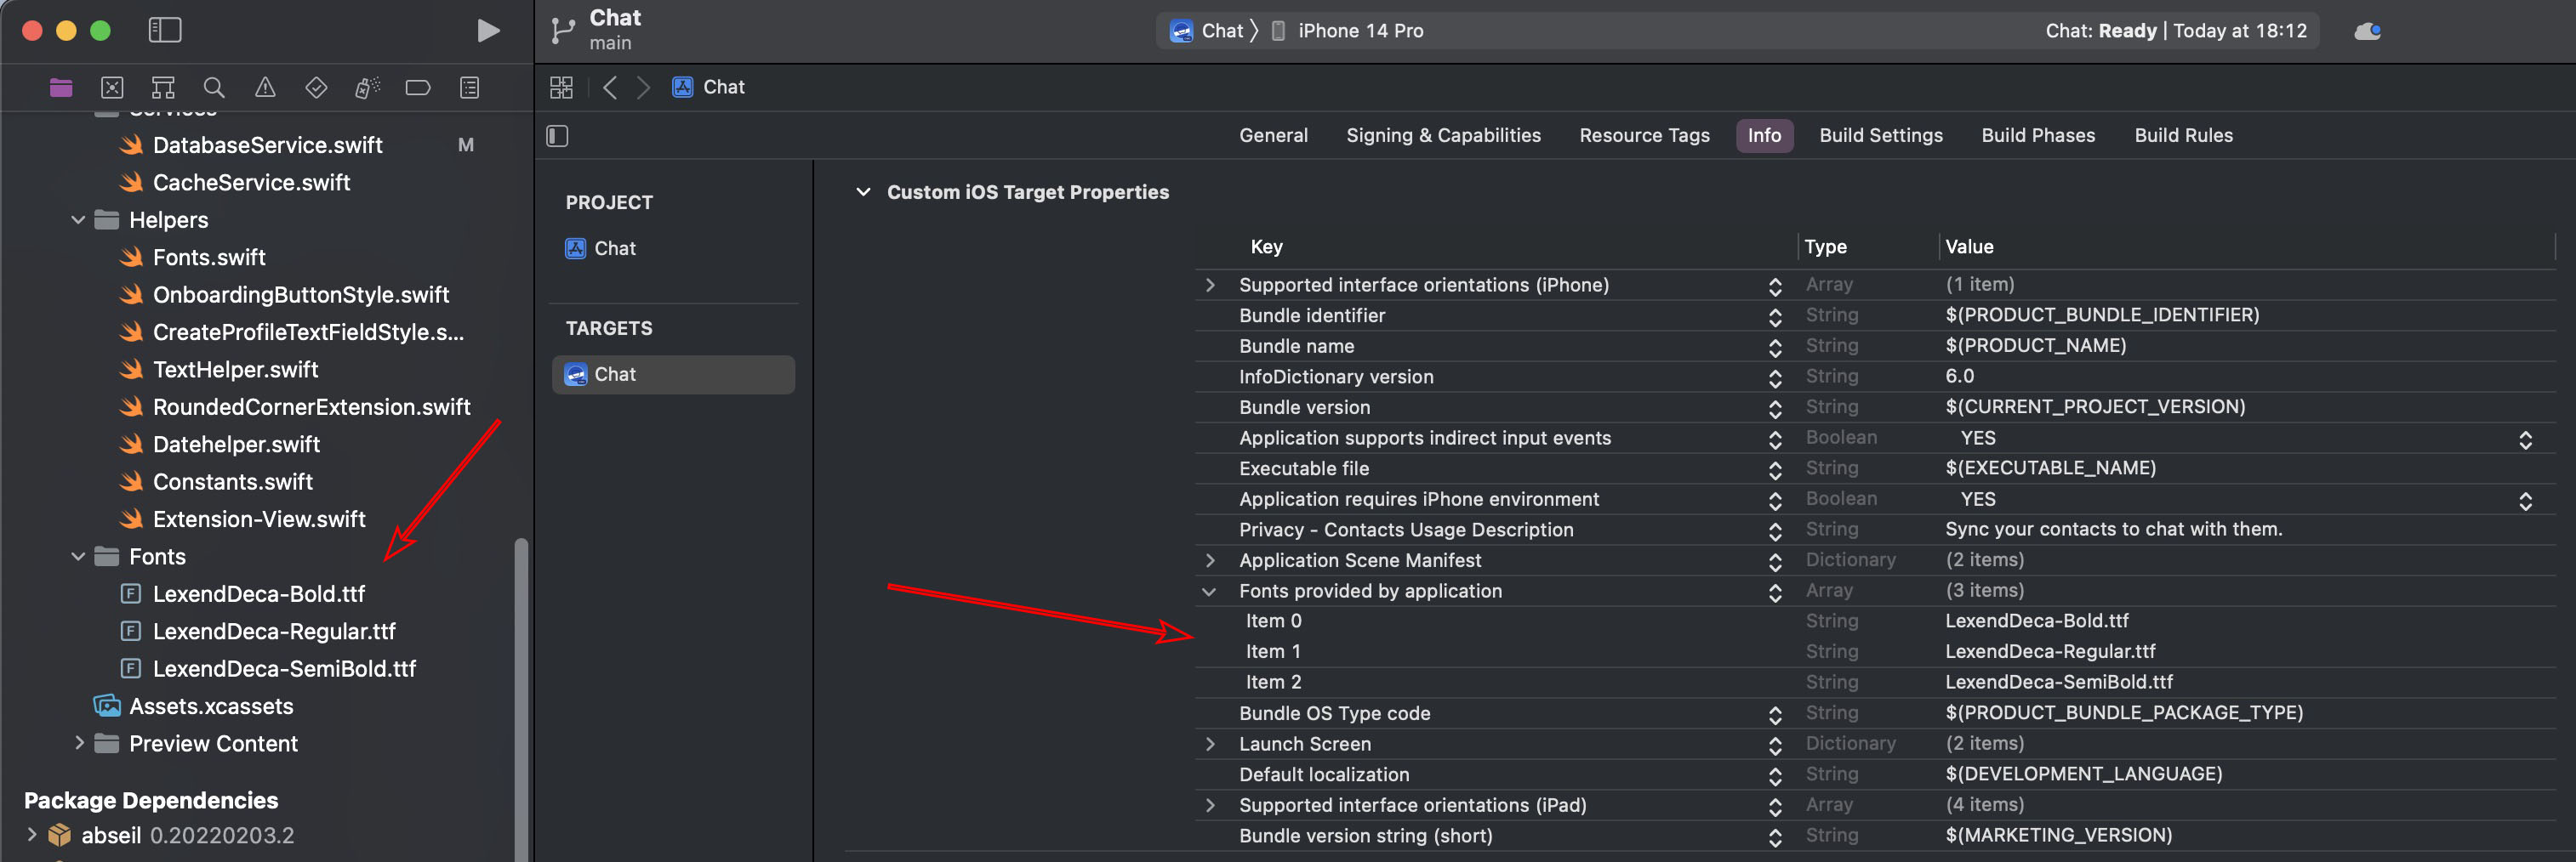Collapse the Helpers folder
The height and width of the screenshot is (862, 2576).
(x=78, y=219)
